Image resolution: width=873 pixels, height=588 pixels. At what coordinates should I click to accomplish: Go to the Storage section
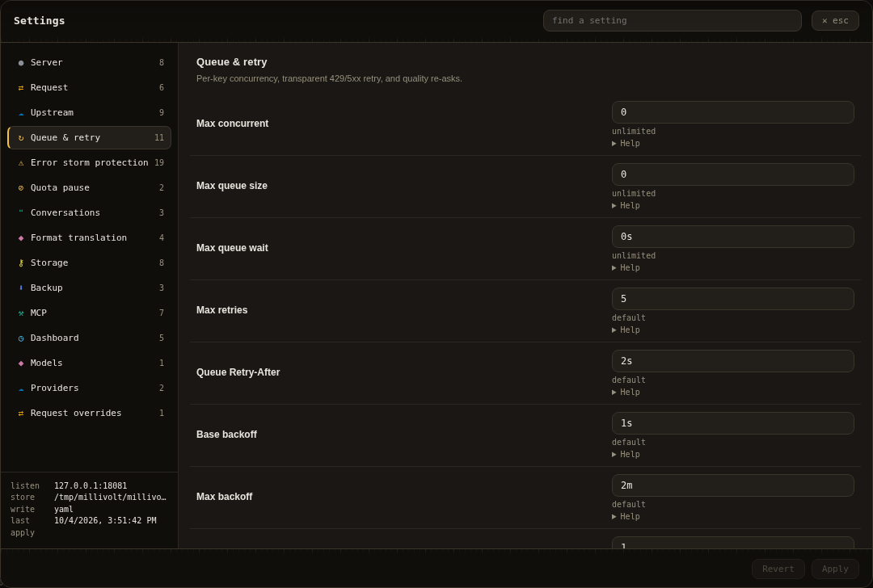click(x=89, y=262)
